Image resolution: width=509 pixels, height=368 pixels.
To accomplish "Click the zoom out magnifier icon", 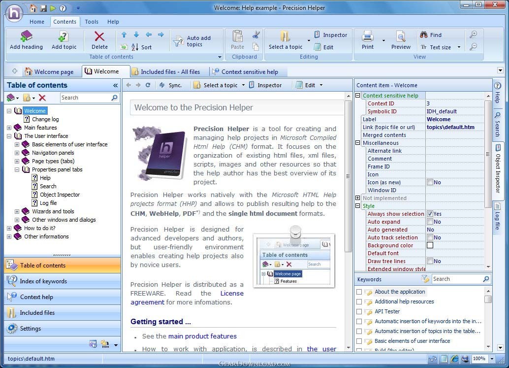I will click(x=474, y=47).
